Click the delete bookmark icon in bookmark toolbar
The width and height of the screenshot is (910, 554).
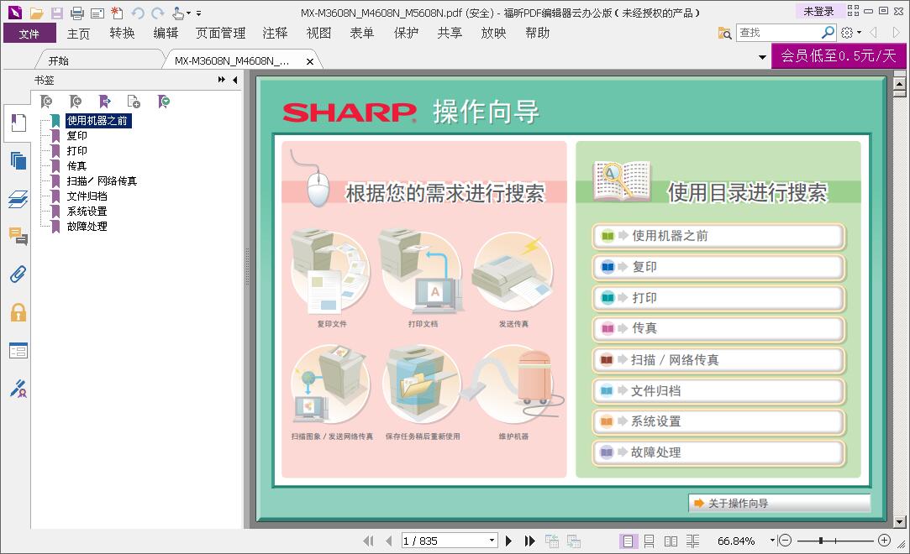pyautogui.click(x=46, y=102)
